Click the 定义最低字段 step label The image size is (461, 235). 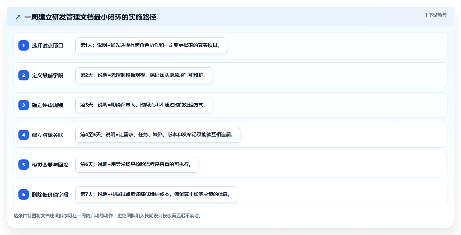click(x=48, y=75)
